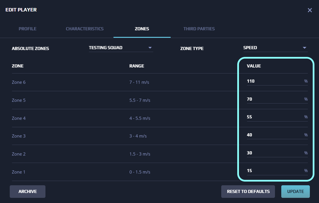
Task: Click the range text 7 - 11 m/s
Action: (139, 82)
